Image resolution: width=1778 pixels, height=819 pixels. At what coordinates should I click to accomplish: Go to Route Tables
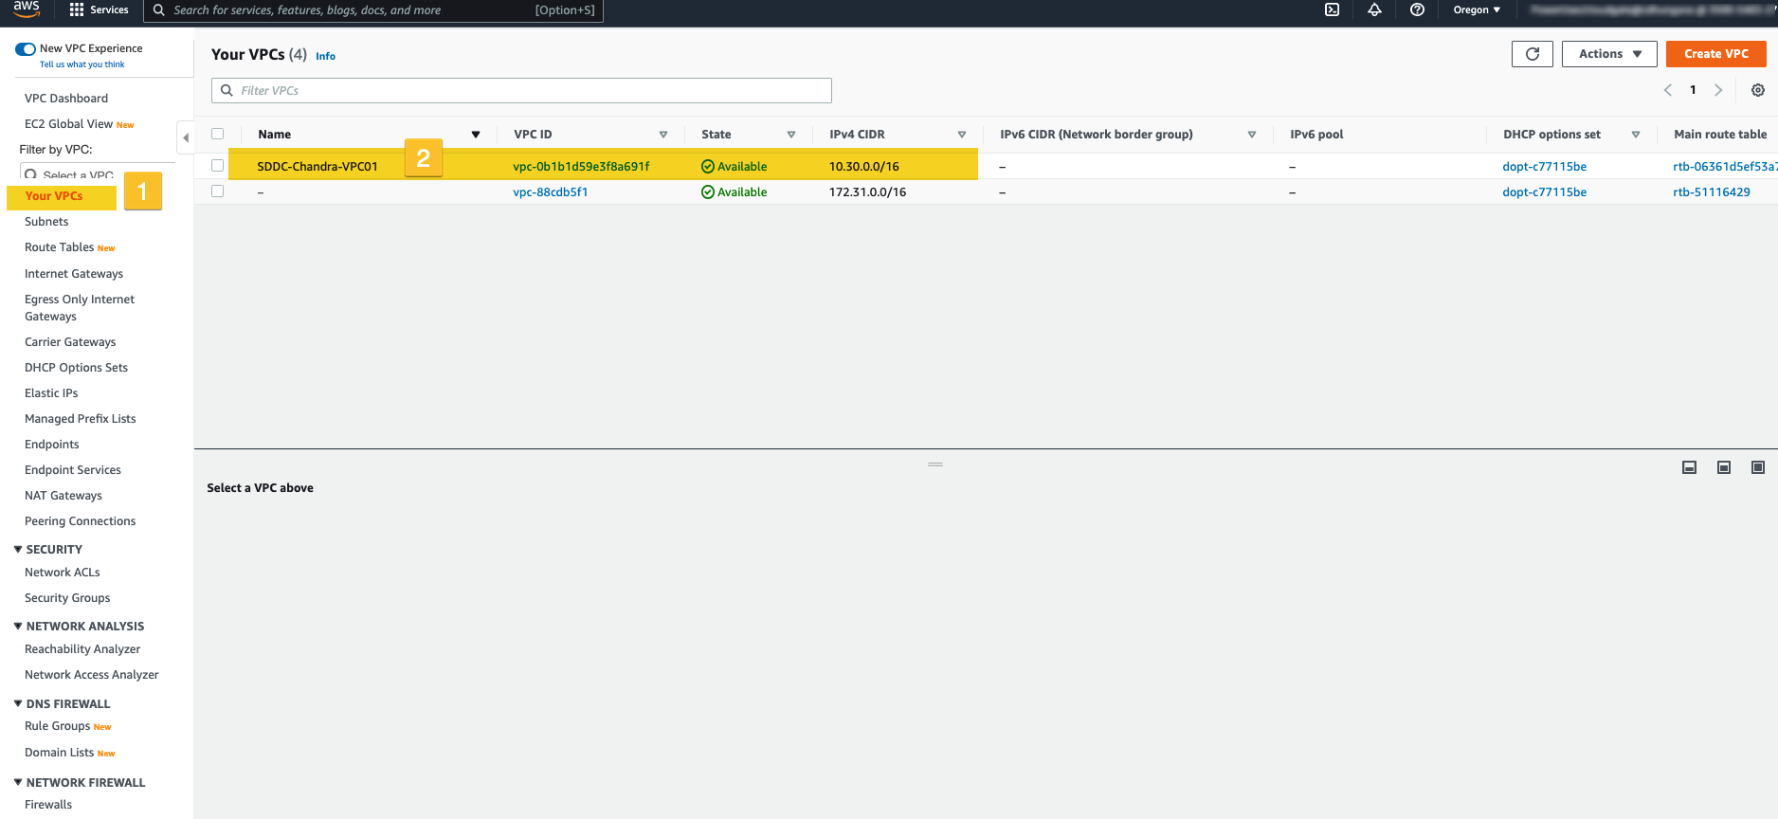[x=59, y=247]
